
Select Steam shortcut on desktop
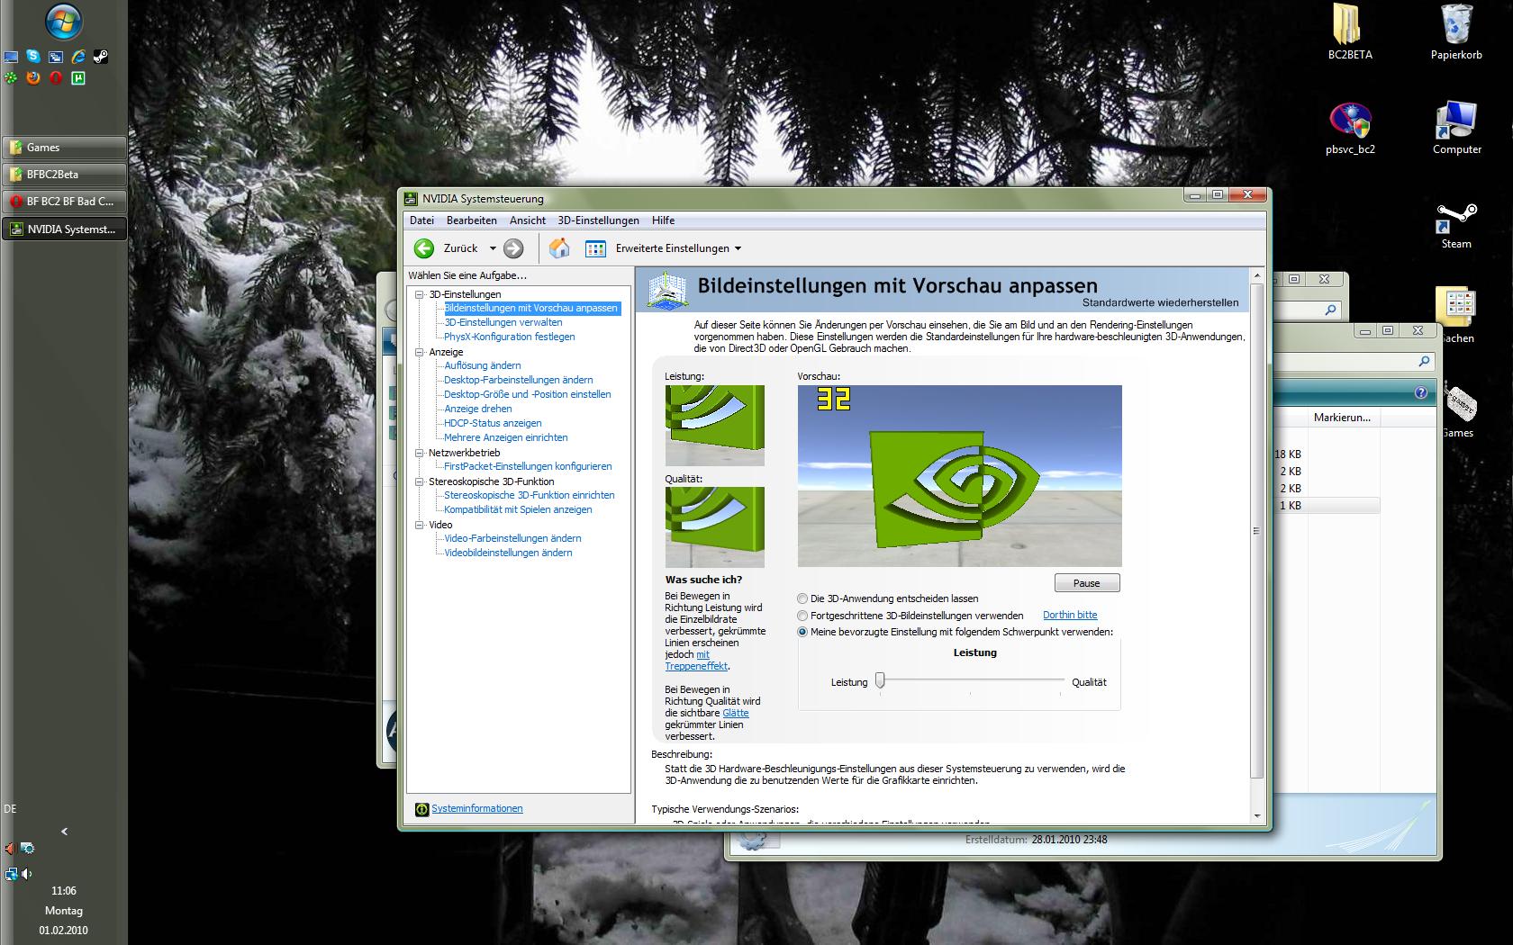[x=1456, y=225]
